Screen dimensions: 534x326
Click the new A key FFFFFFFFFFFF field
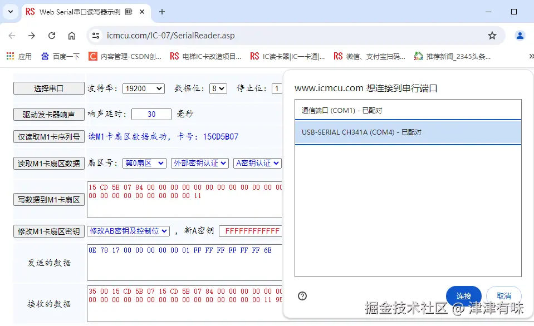[x=251, y=231]
